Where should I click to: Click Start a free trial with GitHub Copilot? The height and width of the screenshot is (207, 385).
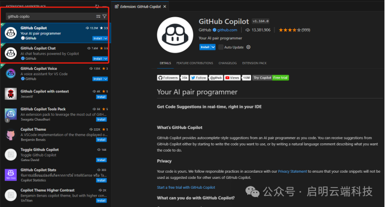click(x=186, y=188)
